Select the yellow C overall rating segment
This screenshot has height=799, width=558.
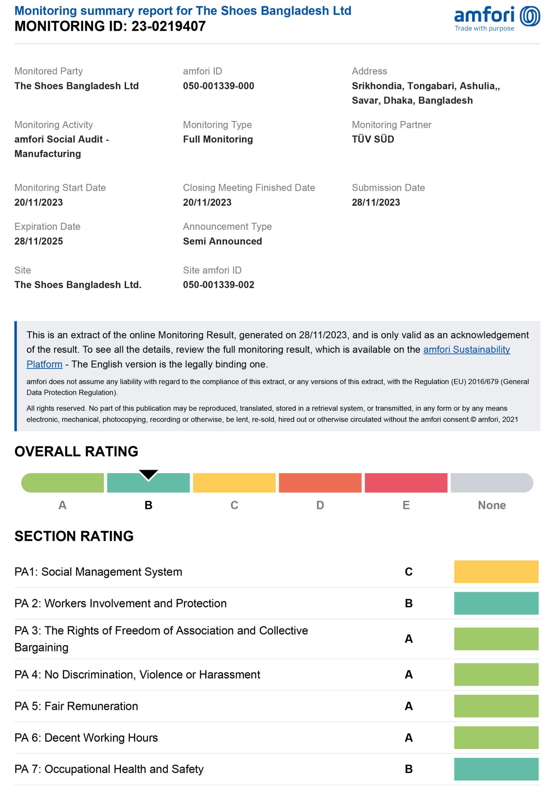234,483
